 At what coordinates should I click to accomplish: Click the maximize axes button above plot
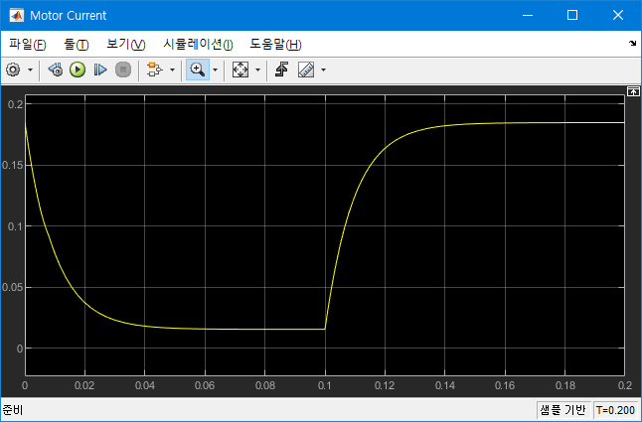633,91
